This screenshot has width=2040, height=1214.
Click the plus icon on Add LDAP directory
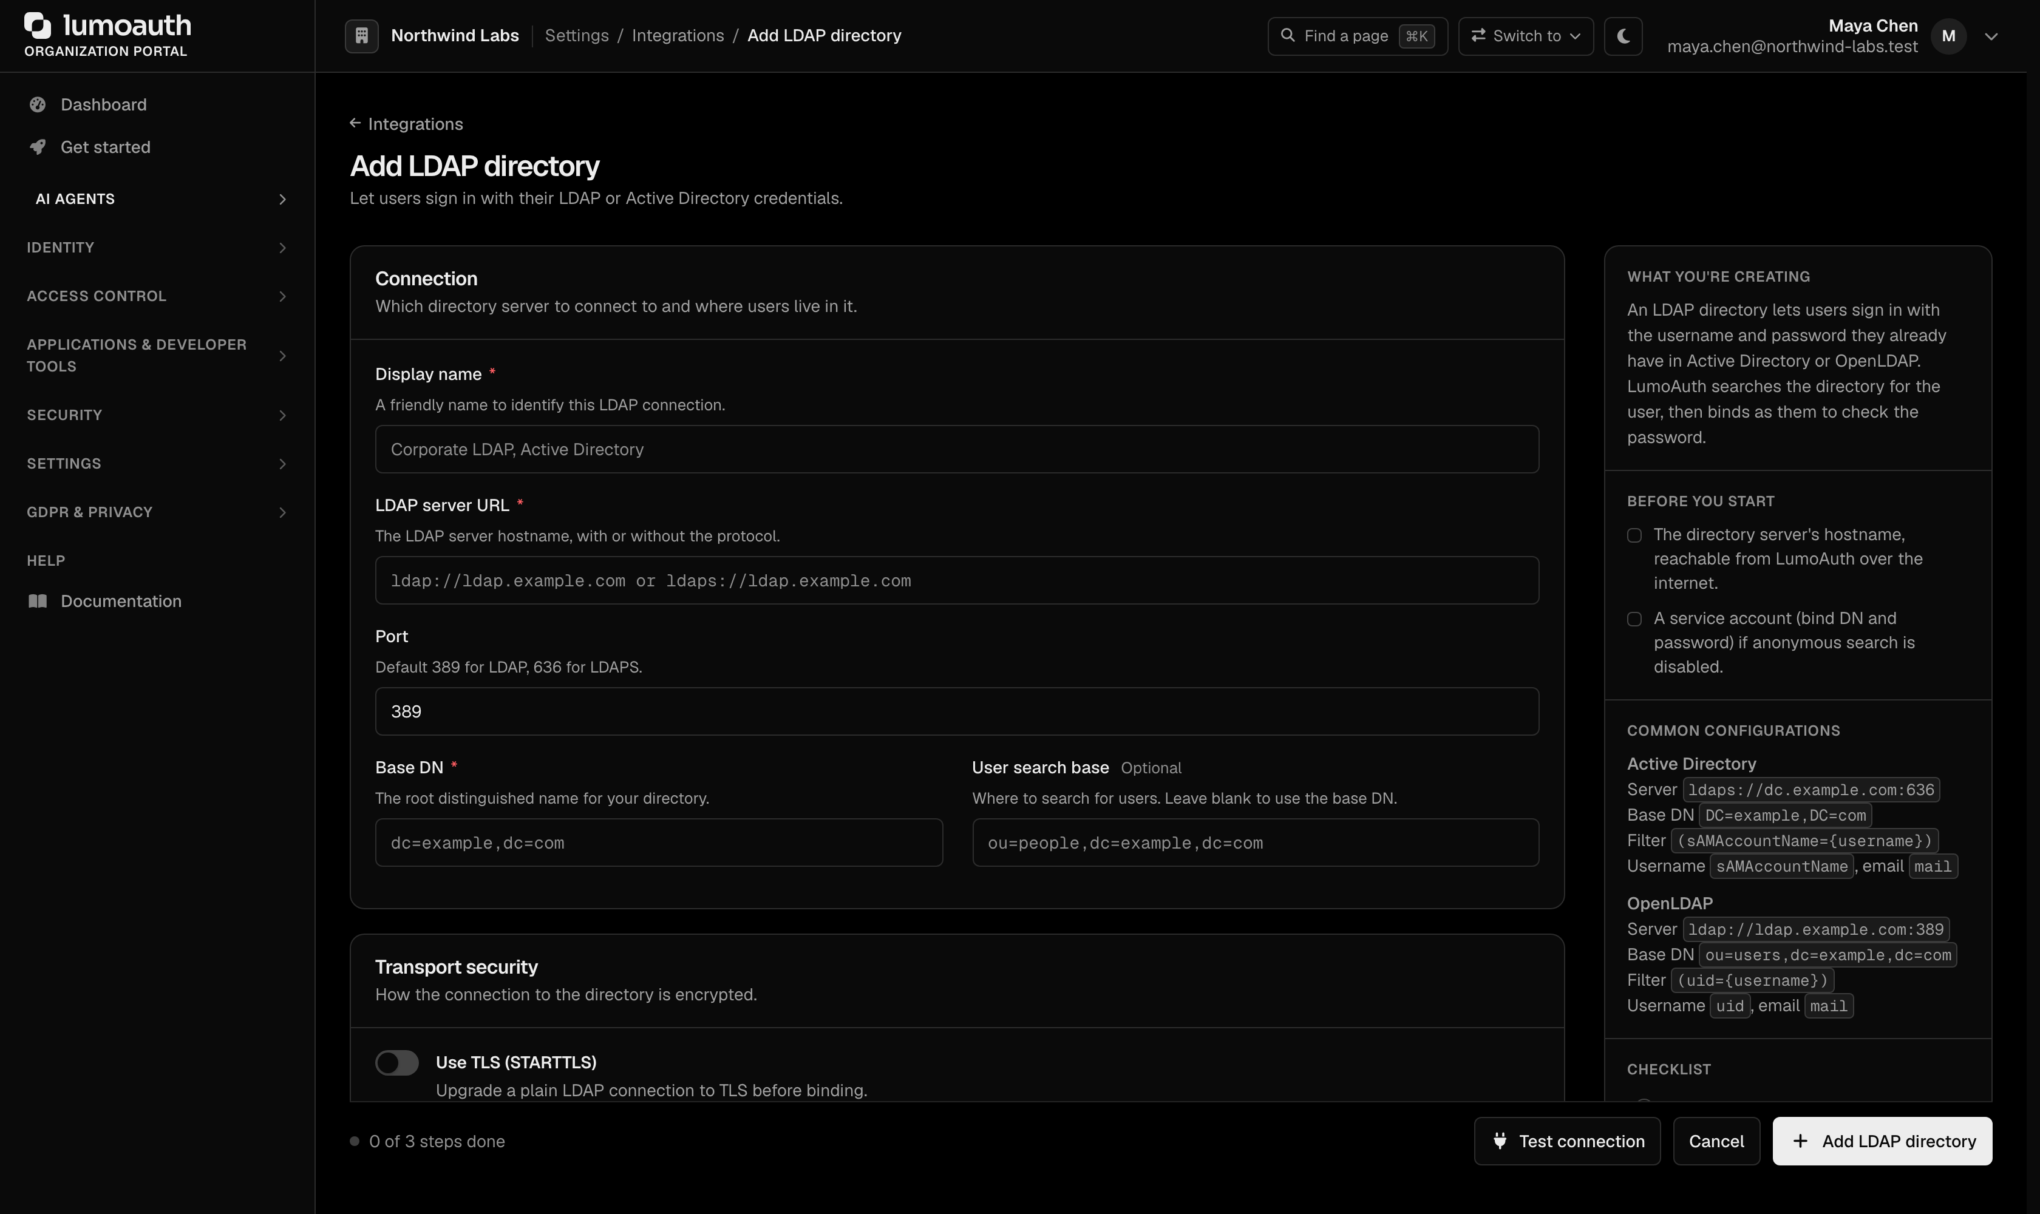click(x=1800, y=1141)
